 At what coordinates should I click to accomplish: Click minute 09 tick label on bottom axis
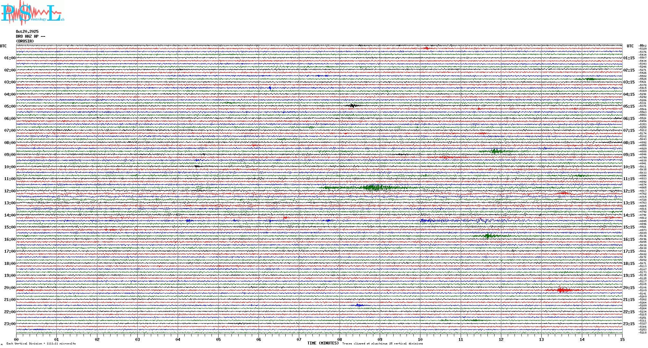tap(380, 339)
